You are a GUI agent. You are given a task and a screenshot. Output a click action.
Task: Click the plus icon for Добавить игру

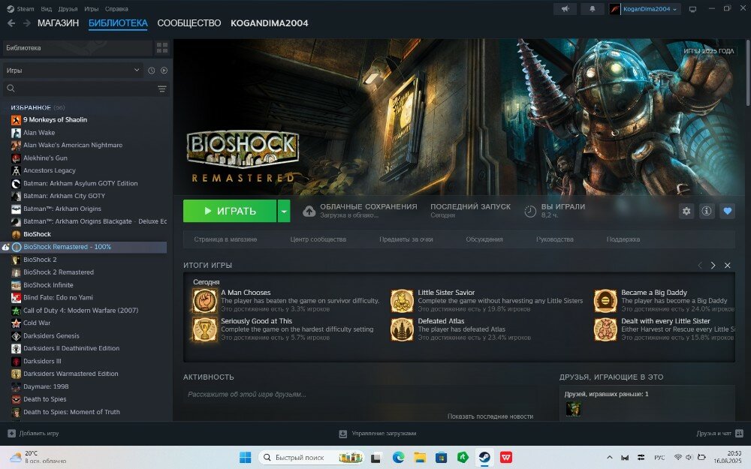(x=11, y=434)
